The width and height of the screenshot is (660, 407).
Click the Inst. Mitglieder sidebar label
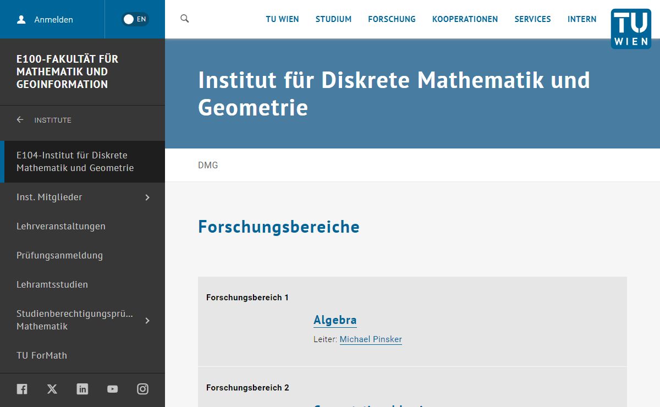(50, 197)
